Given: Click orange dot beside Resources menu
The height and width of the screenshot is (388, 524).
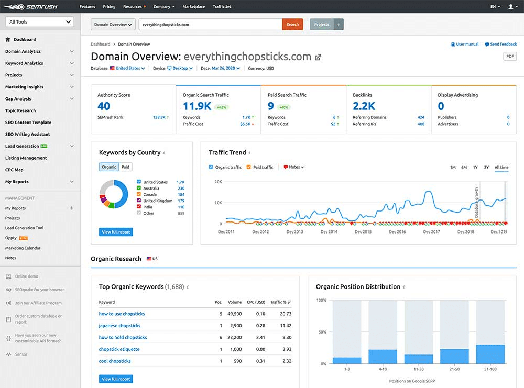Looking at the screenshot, I should point(145,7).
